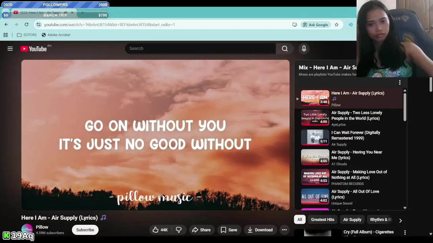Click in the YouTube search field

click(x=200, y=49)
